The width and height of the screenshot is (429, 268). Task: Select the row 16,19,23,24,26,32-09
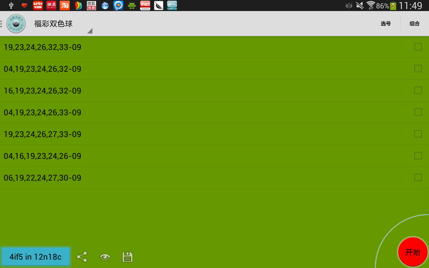point(214,90)
